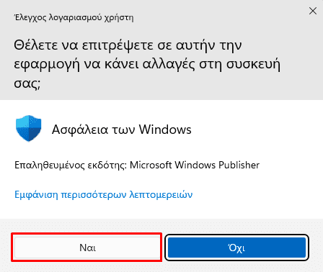Screen dimensions: 323x272
Task: Click the word συσκευή in the heading
Action: pos(253,65)
